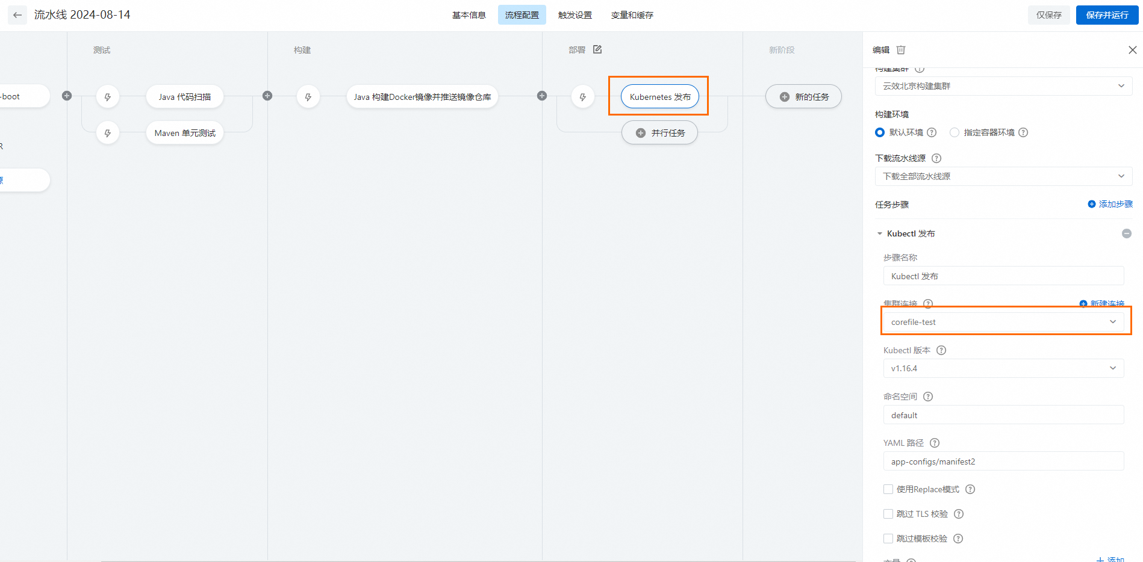Click the back arrow next to pipeline name
Viewport: 1143px width, 562px height.
pyautogui.click(x=17, y=15)
